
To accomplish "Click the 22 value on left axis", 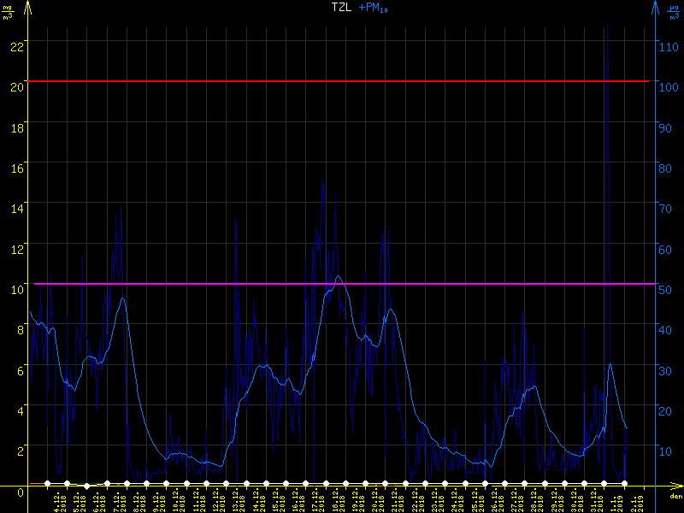I will (16, 45).
